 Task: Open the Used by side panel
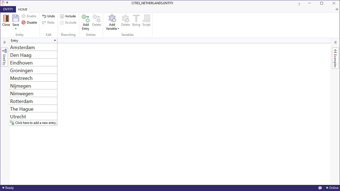(x=5, y=57)
